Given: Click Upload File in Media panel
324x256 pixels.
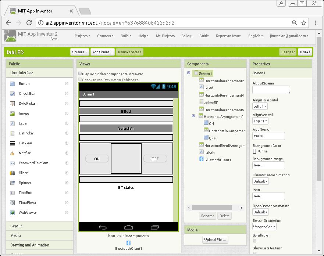Looking at the screenshot, I should pyautogui.click(x=215, y=240).
